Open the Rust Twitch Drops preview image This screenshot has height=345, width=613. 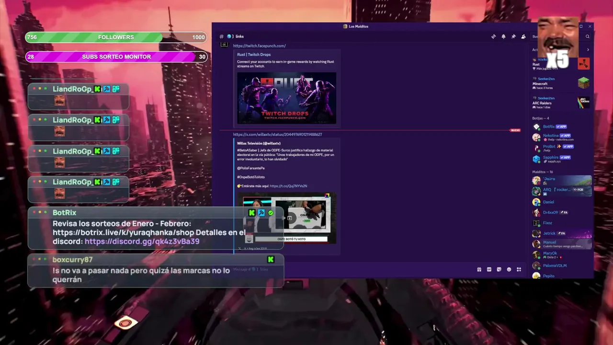286,98
